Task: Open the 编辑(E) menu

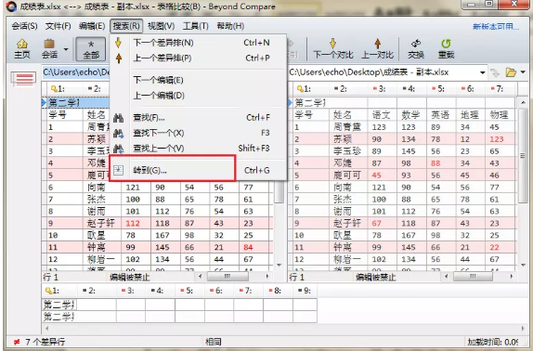Action: click(92, 26)
